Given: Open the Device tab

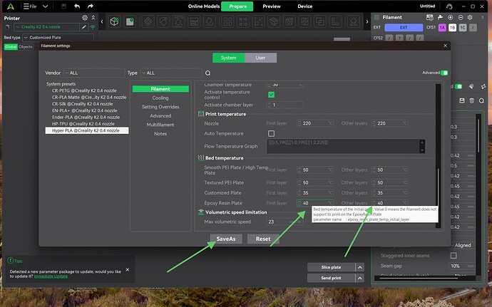Looking at the screenshot, I should 304,6.
